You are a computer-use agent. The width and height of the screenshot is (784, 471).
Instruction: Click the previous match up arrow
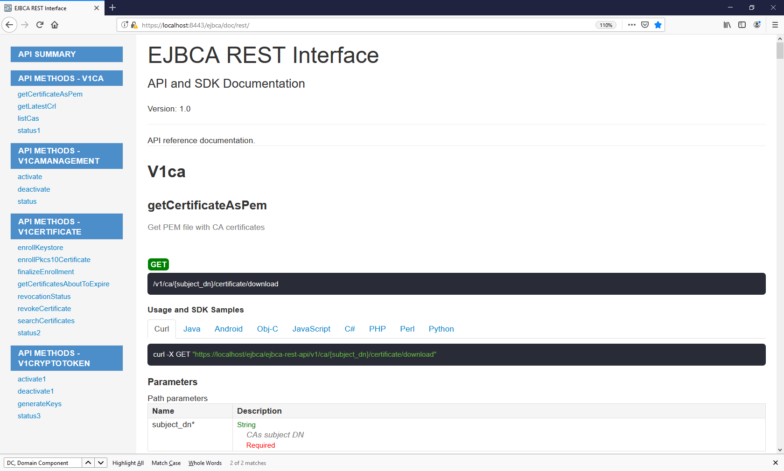click(88, 463)
